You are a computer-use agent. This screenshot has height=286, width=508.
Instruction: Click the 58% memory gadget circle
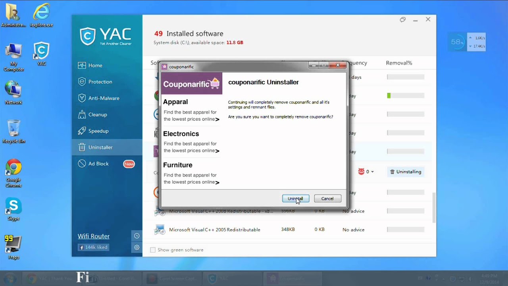[x=457, y=42]
